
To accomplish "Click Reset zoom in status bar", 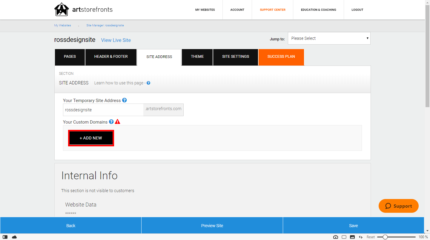I will pyautogui.click(x=371, y=237).
